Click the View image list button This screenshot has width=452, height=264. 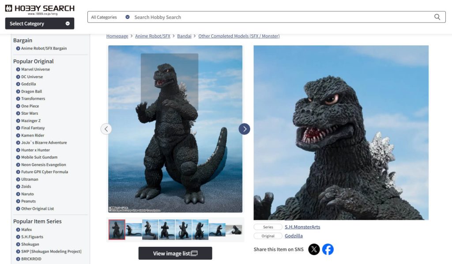point(175,253)
